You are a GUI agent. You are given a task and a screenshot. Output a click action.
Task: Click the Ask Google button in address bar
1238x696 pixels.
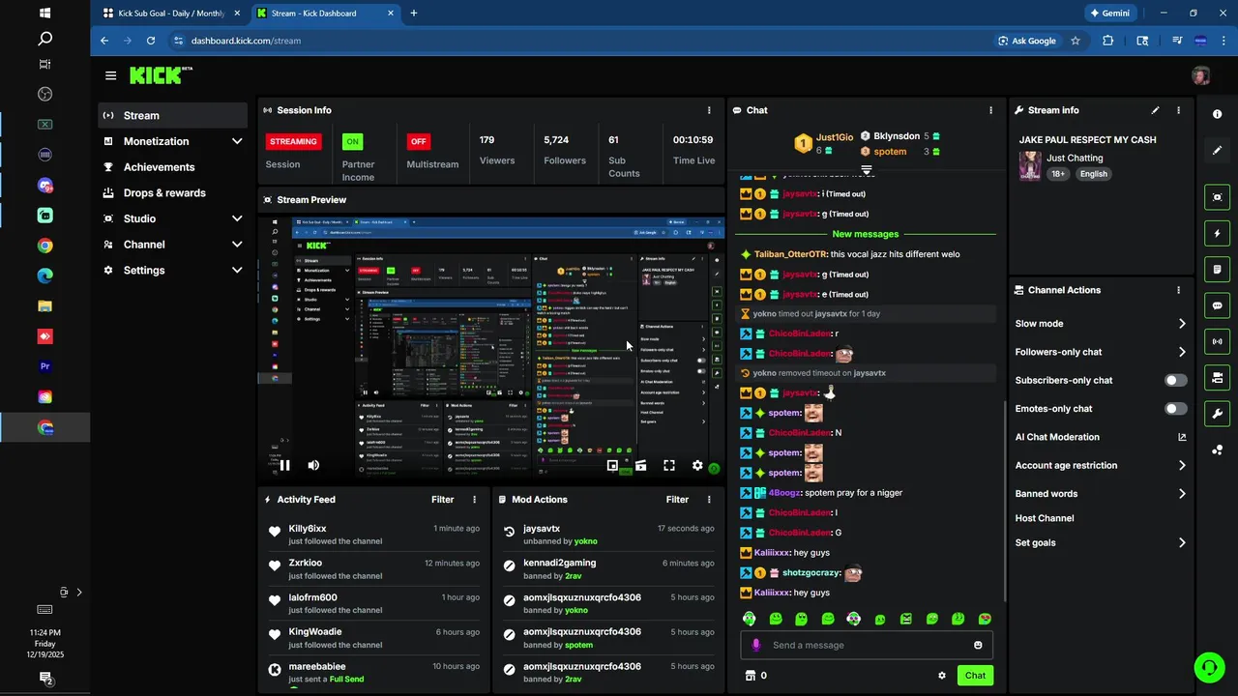point(1027,41)
